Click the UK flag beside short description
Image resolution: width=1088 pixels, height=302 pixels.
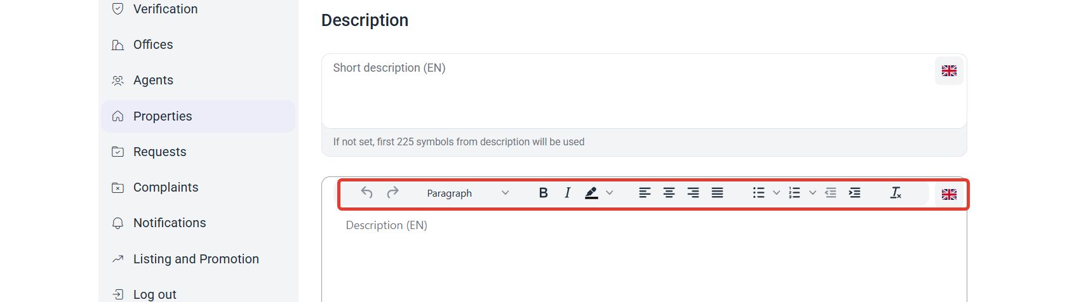(x=949, y=70)
